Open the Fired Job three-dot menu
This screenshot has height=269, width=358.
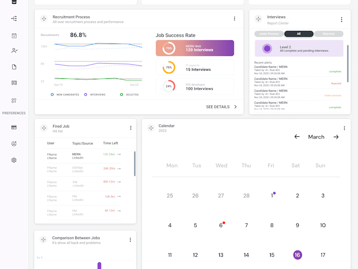coord(131,128)
